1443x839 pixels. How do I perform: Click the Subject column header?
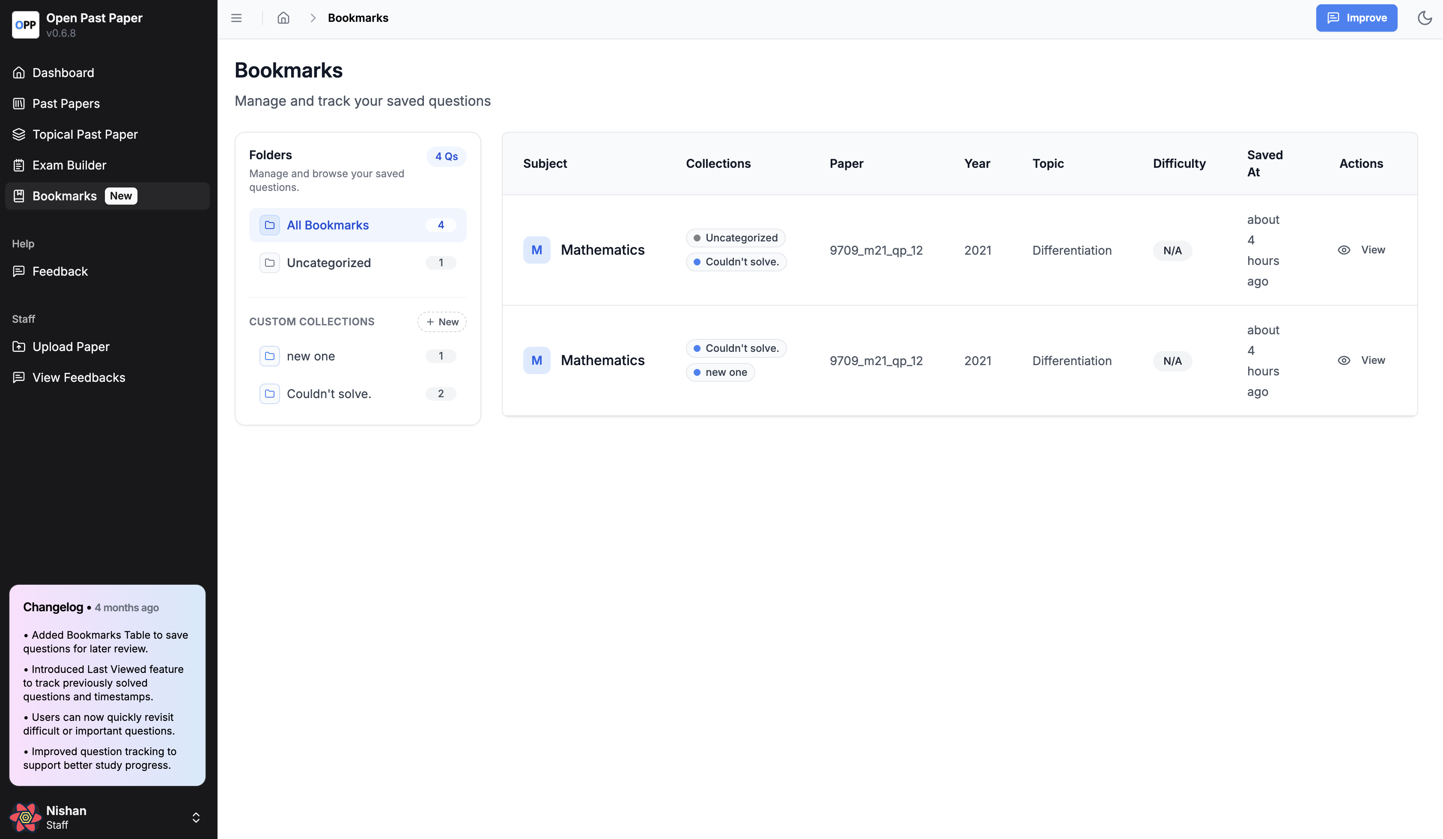(545, 164)
